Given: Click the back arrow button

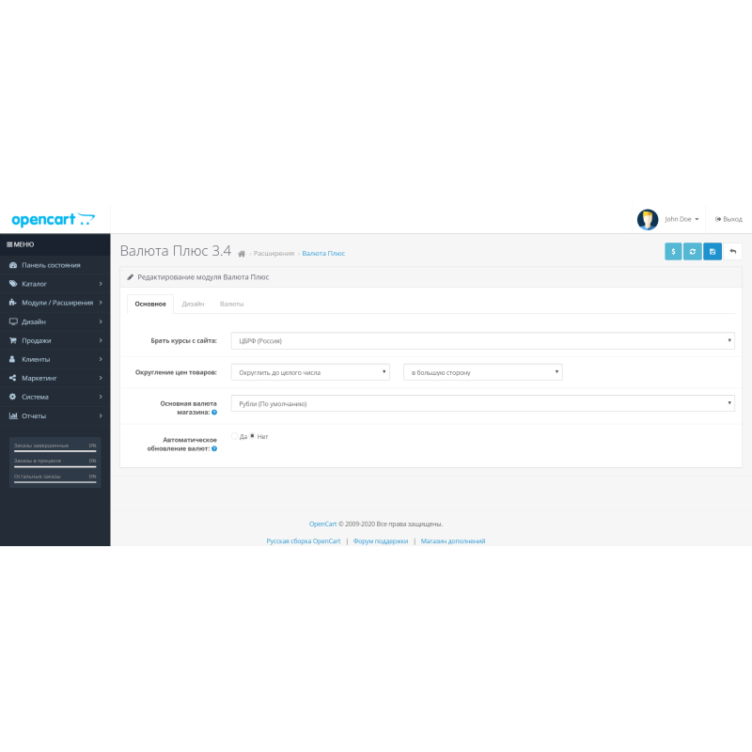Looking at the screenshot, I should point(732,252).
